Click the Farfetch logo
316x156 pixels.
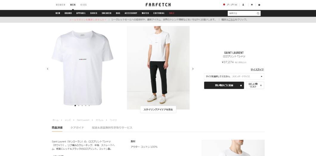click(158, 5)
